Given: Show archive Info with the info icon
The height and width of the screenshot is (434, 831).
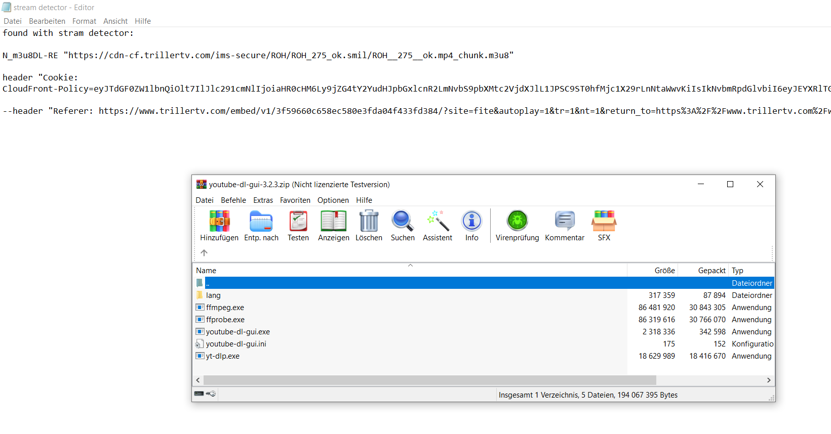Looking at the screenshot, I should click(x=472, y=226).
